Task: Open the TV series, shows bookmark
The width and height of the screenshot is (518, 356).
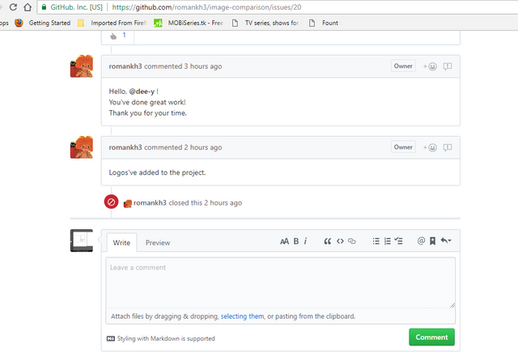Action: pos(266,23)
